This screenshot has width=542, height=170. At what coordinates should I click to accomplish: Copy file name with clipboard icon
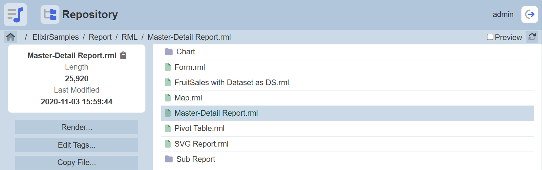(123, 55)
